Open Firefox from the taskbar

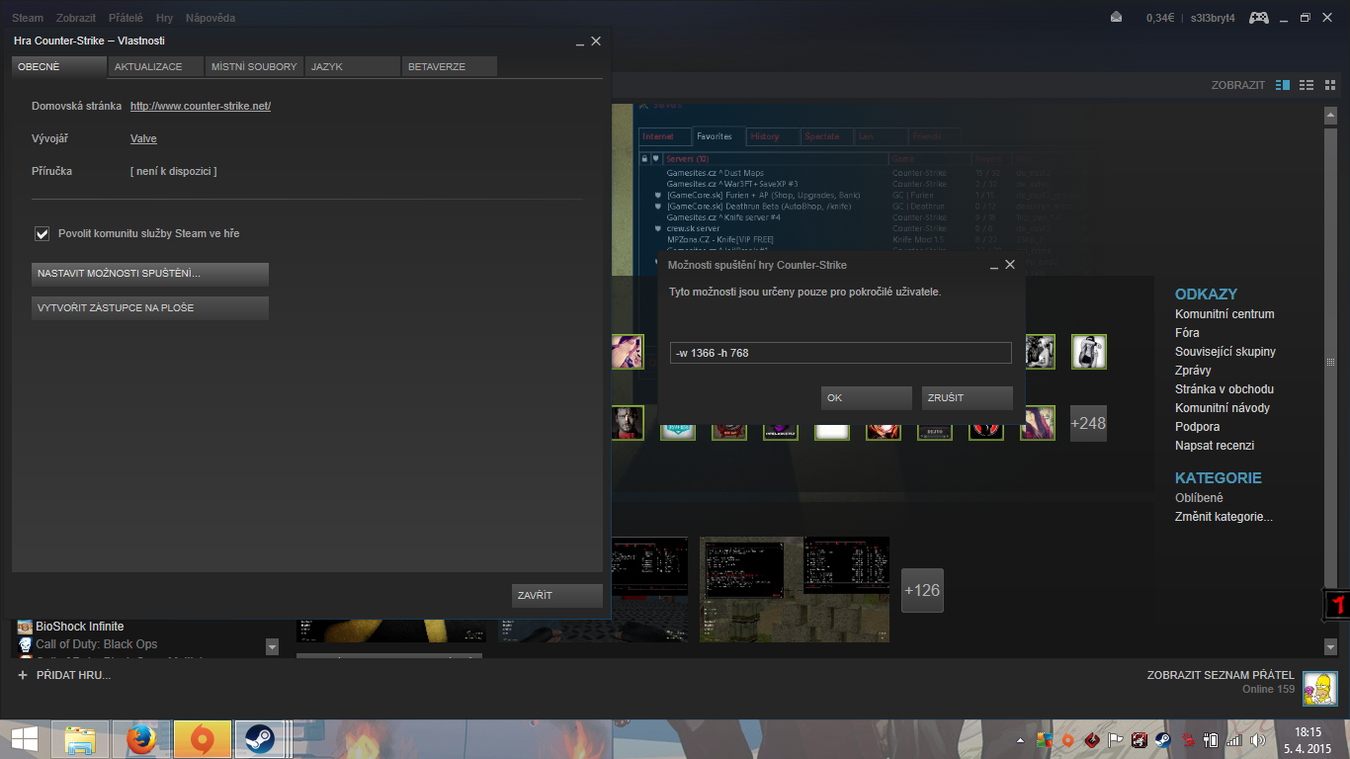point(141,738)
